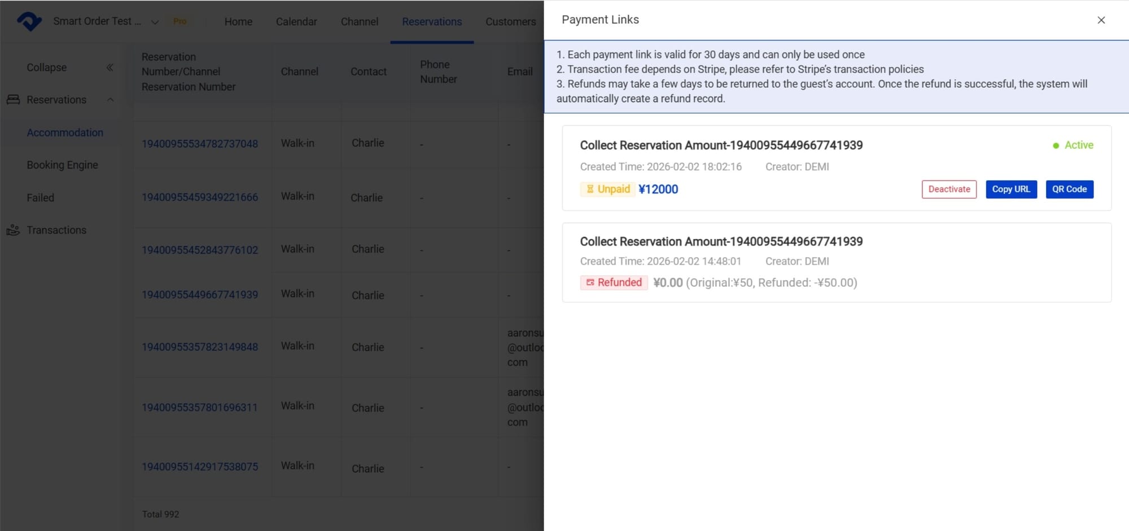Select the Accommodation sidebar item
This screenshot has width=1129, height=531.
pyautogui.click(x=65, y=132)
